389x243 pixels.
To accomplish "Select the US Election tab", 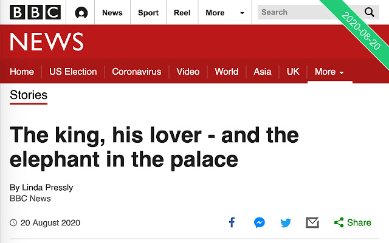I will tap(73, 72).
